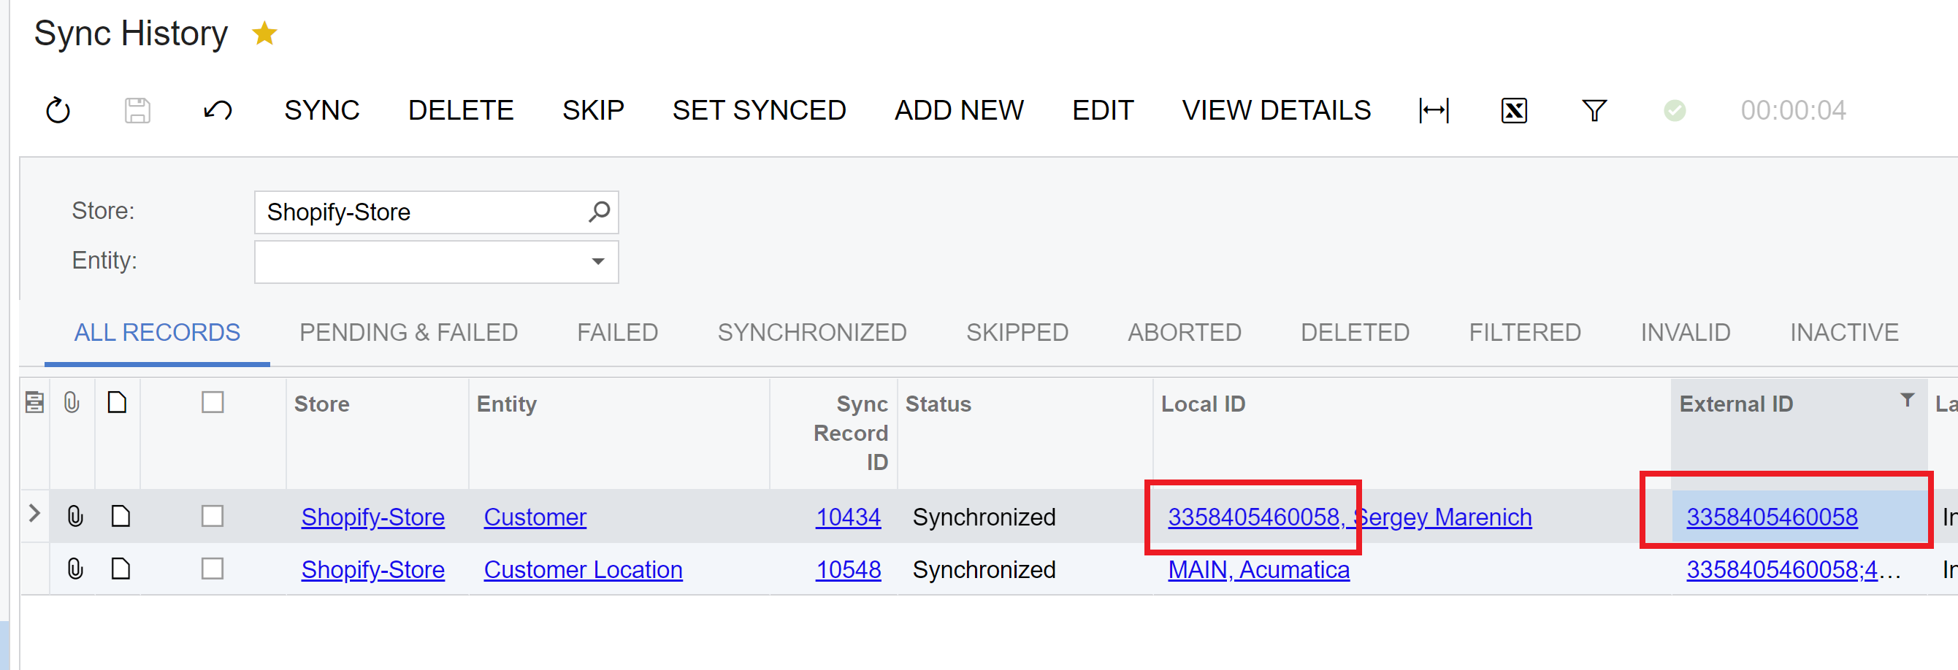Open attachments for Customer Location row
Screen dimensions: 1958x670
click(x=74, y=569)
